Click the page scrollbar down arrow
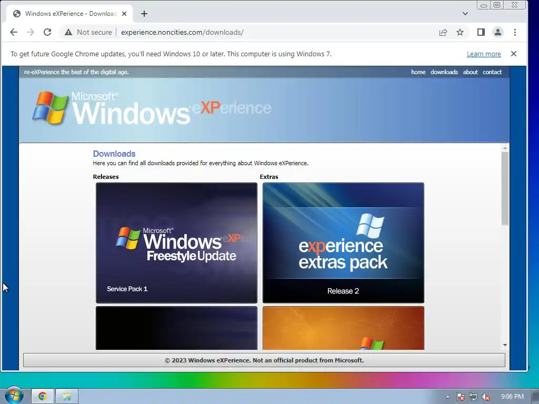Viewport: 539px width, 404px height. pyautogui.click(x=505, y=345)
